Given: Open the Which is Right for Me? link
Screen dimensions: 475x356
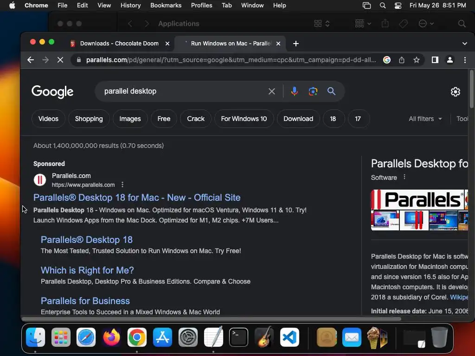Looking at the screenshot, I should [x=87, y=270].
